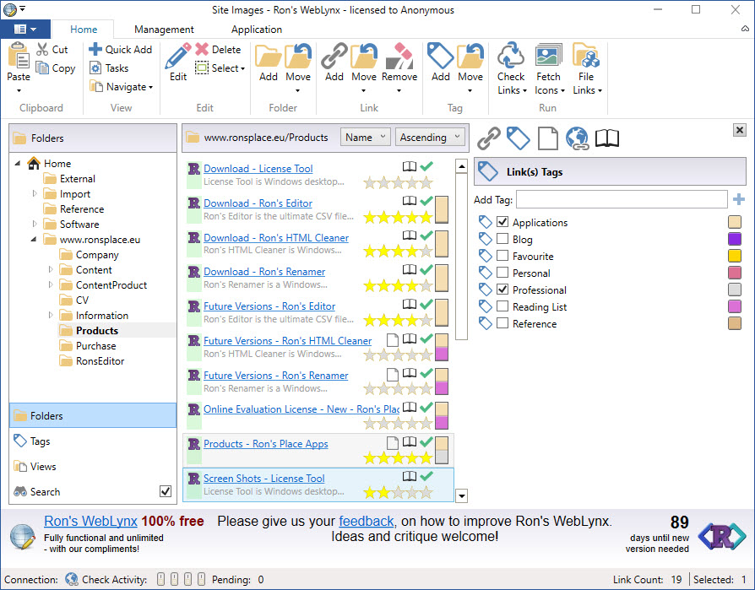Click the Quick Add icon in View group
This screenshot has width=755, height=590.
pos(95,50)
